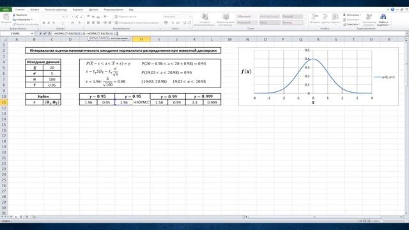Switch to the Вставка ribbon tab
409x230 pixels.
(x=35, y=10)
